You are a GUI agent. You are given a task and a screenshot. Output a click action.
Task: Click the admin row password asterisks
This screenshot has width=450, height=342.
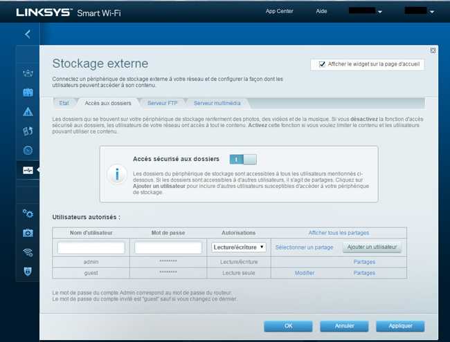[x=168, y=261]
